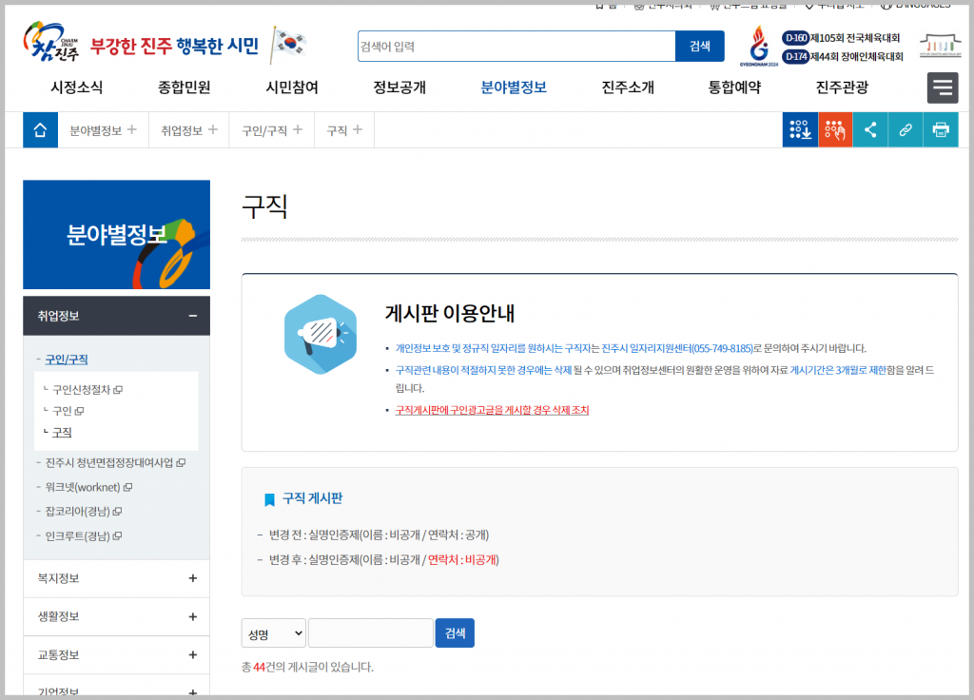Screen dimensions: 974x700
Task: Open the 통합예약 main menu
Action: tap(735, 87)
